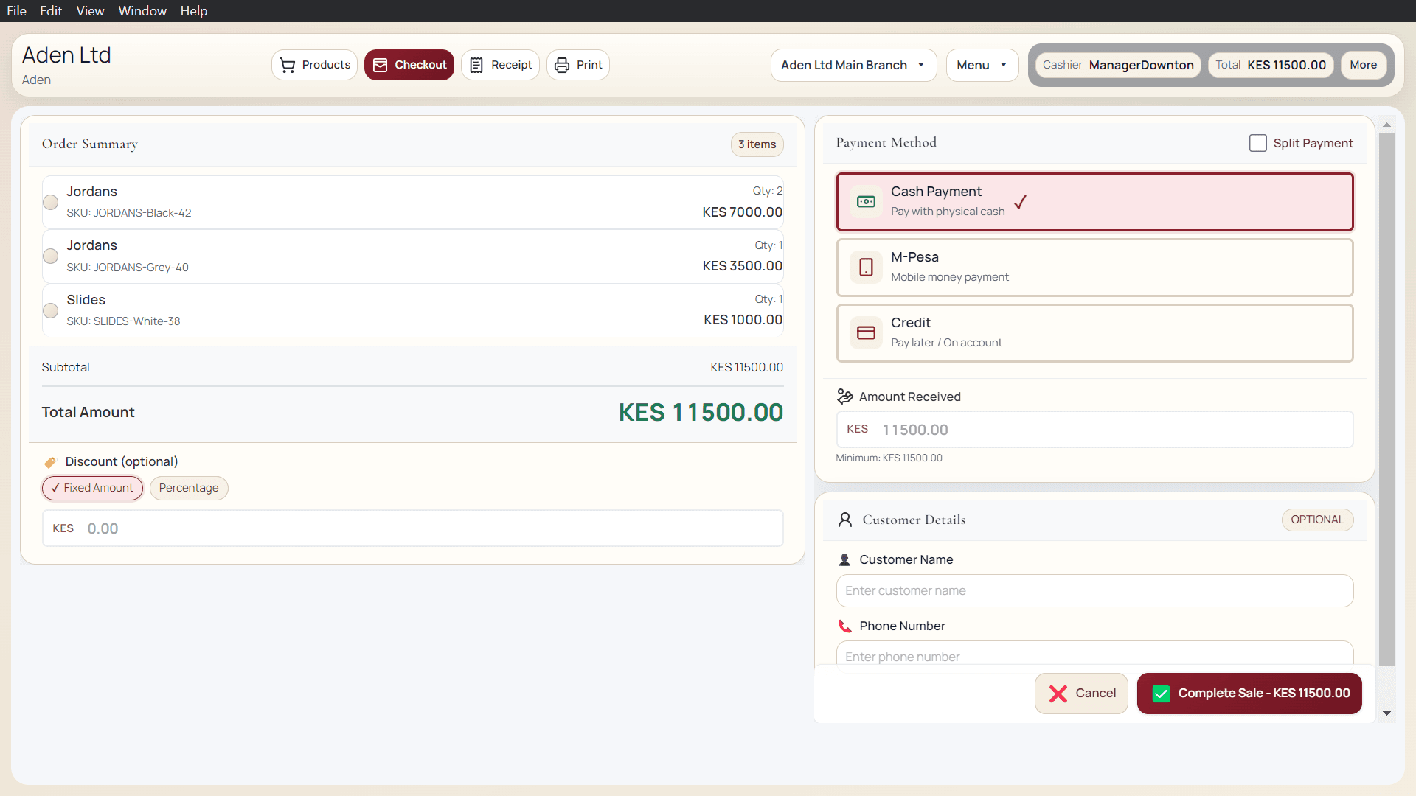Cancel the checkout

coord(1081,694)
